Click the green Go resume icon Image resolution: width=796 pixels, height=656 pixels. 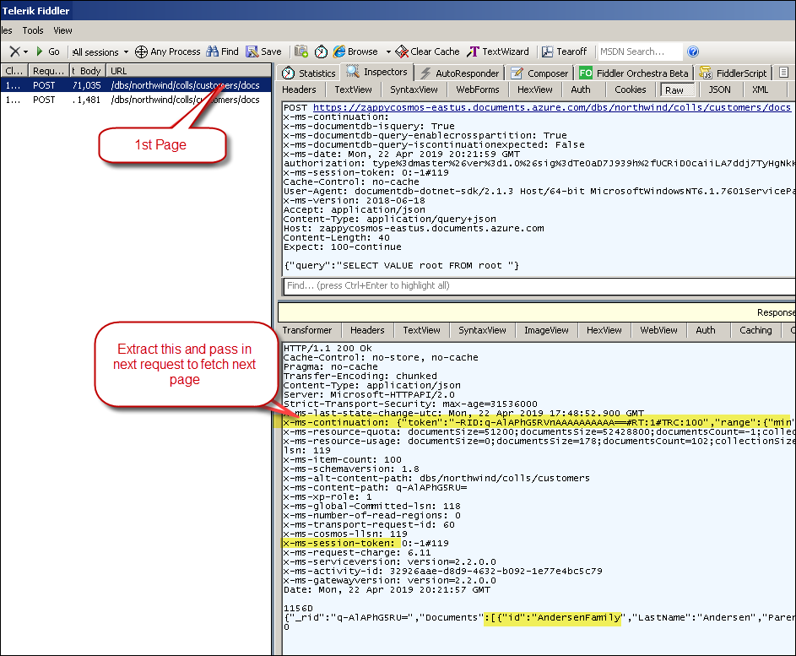tap(40, 52)
